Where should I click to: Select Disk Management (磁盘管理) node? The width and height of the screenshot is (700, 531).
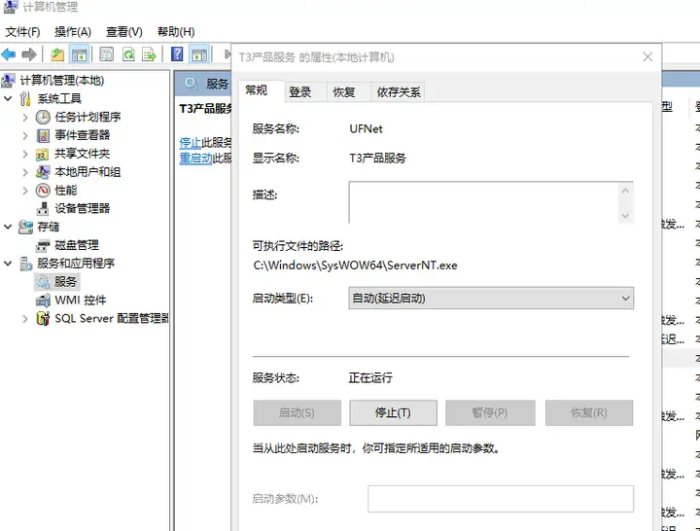point(77,245)
